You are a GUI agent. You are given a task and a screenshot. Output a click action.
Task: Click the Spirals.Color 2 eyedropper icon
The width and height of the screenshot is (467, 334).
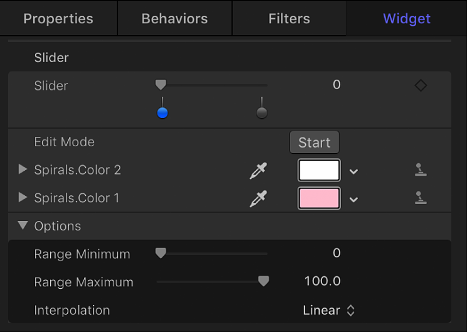[x=258, y=170]
